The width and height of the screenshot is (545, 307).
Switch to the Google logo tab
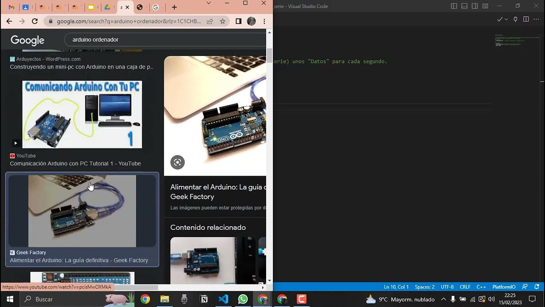click(156, 7)
